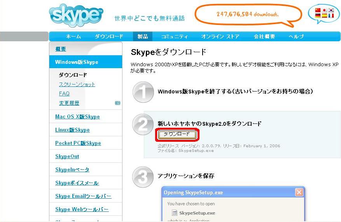
Task: Click the Opening SkypeSetup.exe title bar
Action: [233, 192]
